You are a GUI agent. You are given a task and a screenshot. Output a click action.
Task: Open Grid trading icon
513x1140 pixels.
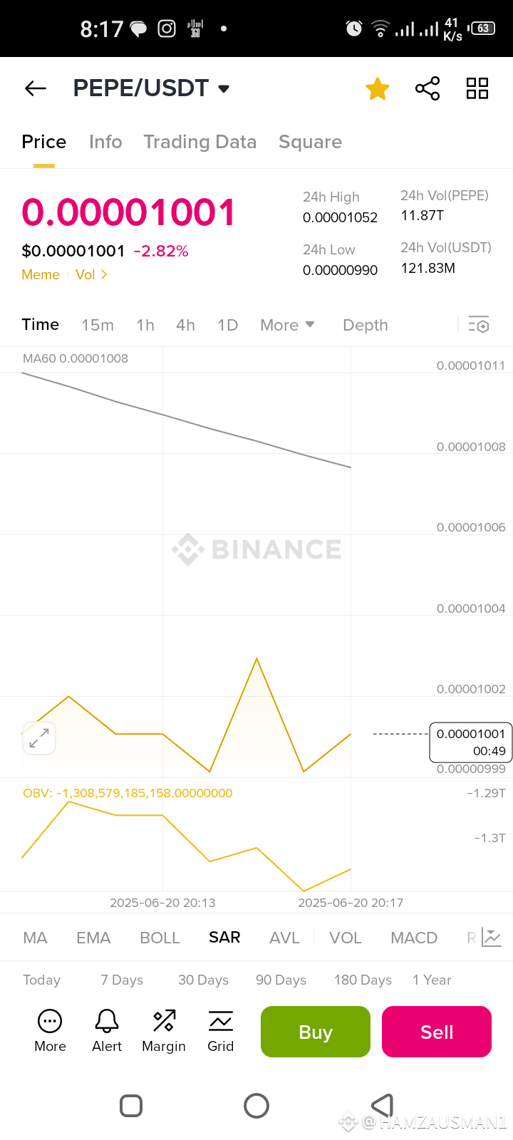pyautogui.click(x=221, y=1031)
